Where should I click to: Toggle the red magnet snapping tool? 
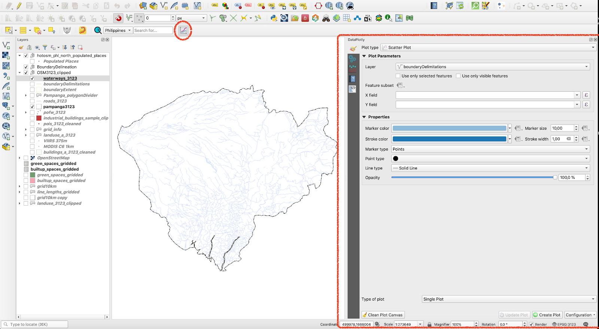[x=118, y=18]
